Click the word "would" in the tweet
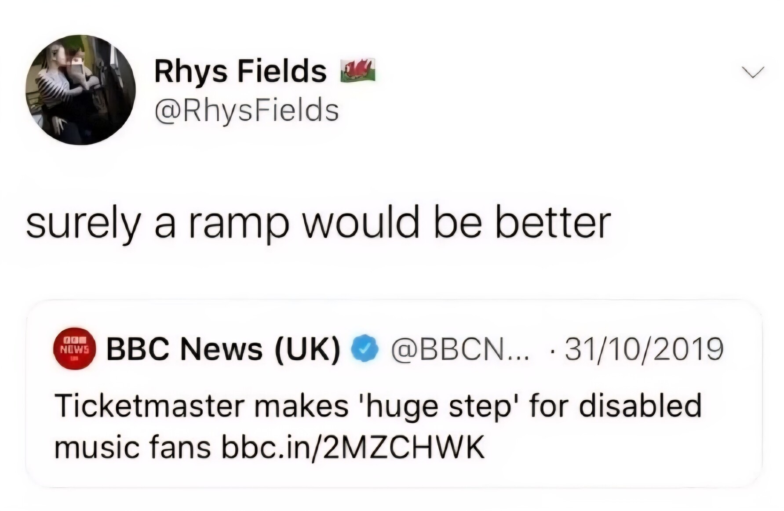784x511 pixels. pos(362,223)
